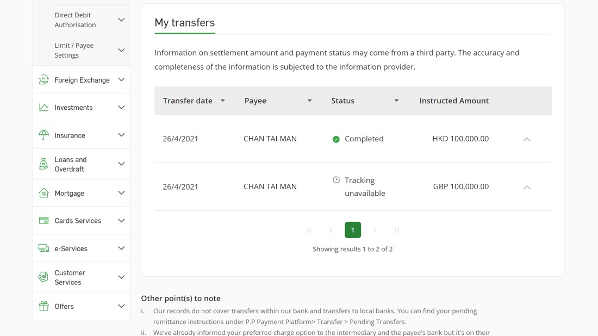Go to page 1 of results

pos(353,230)
